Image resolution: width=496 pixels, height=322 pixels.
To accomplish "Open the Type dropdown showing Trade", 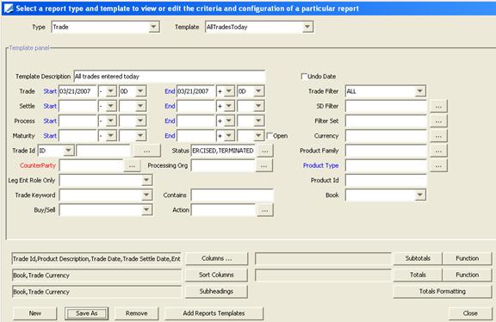I will [153, 27].
